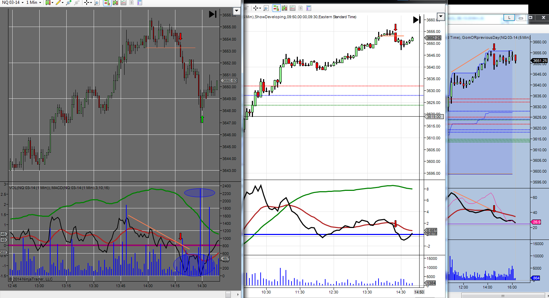Open the 1 Min interval selector
This screenshot has height=298, width=549.
click(34, 2)
